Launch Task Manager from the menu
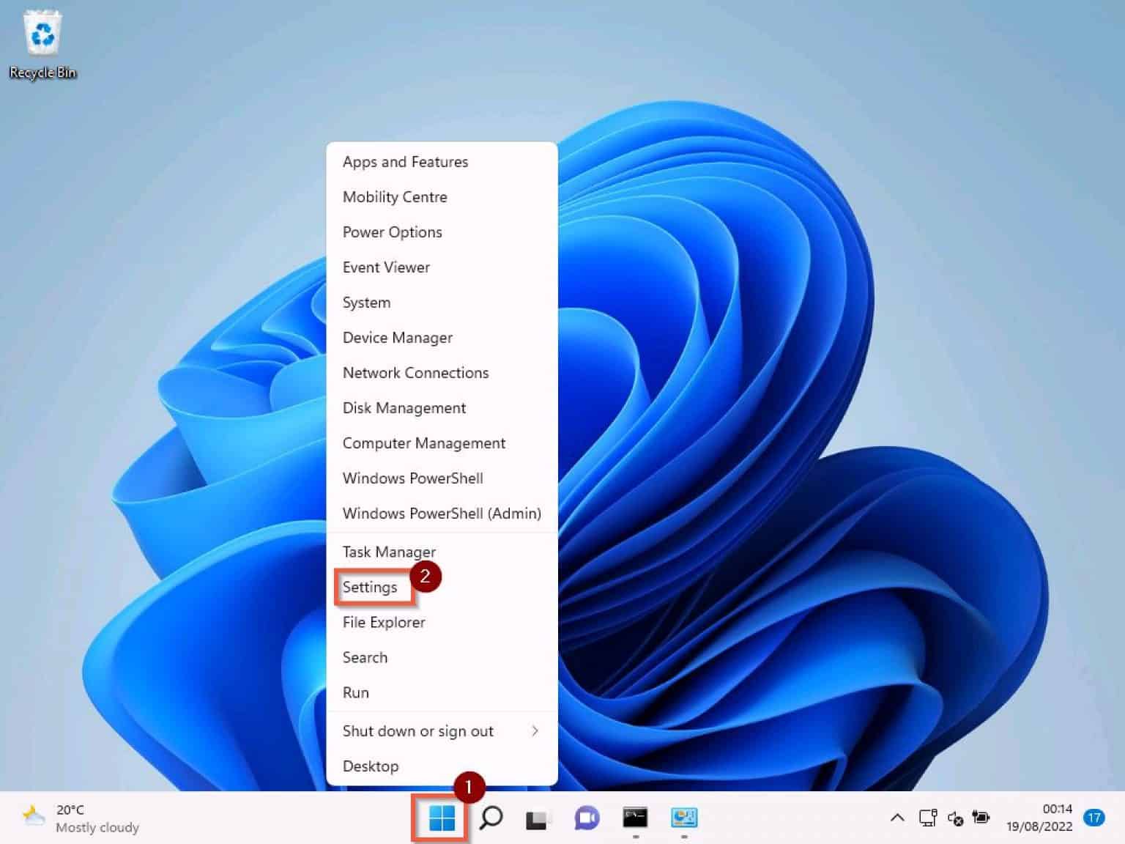 pyautogui.click(x=388, y=552)
